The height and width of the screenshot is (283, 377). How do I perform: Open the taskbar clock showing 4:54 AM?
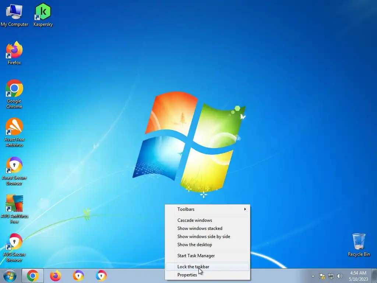coord(358,276)
